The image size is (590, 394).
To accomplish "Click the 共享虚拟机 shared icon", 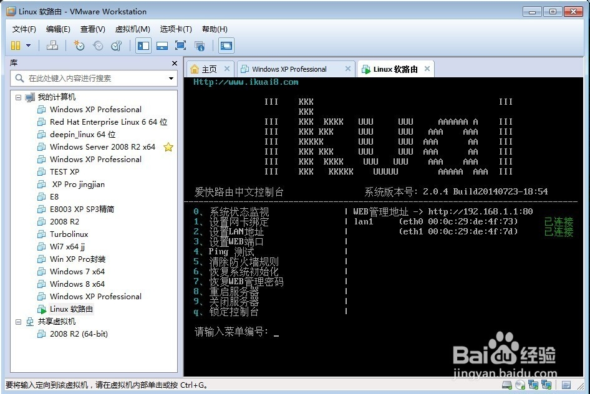I will tap(30, 322).
